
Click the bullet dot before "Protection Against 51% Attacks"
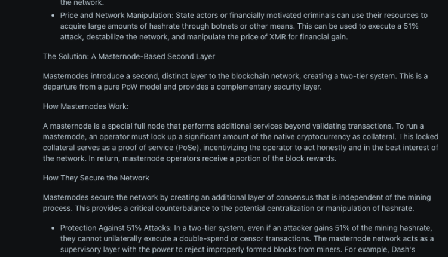(53, 228)
